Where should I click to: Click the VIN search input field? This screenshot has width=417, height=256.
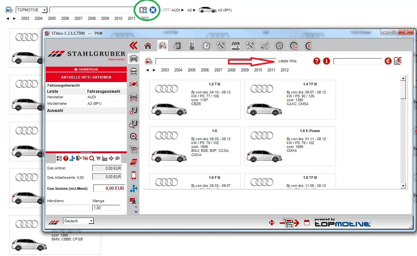point(216,61)
